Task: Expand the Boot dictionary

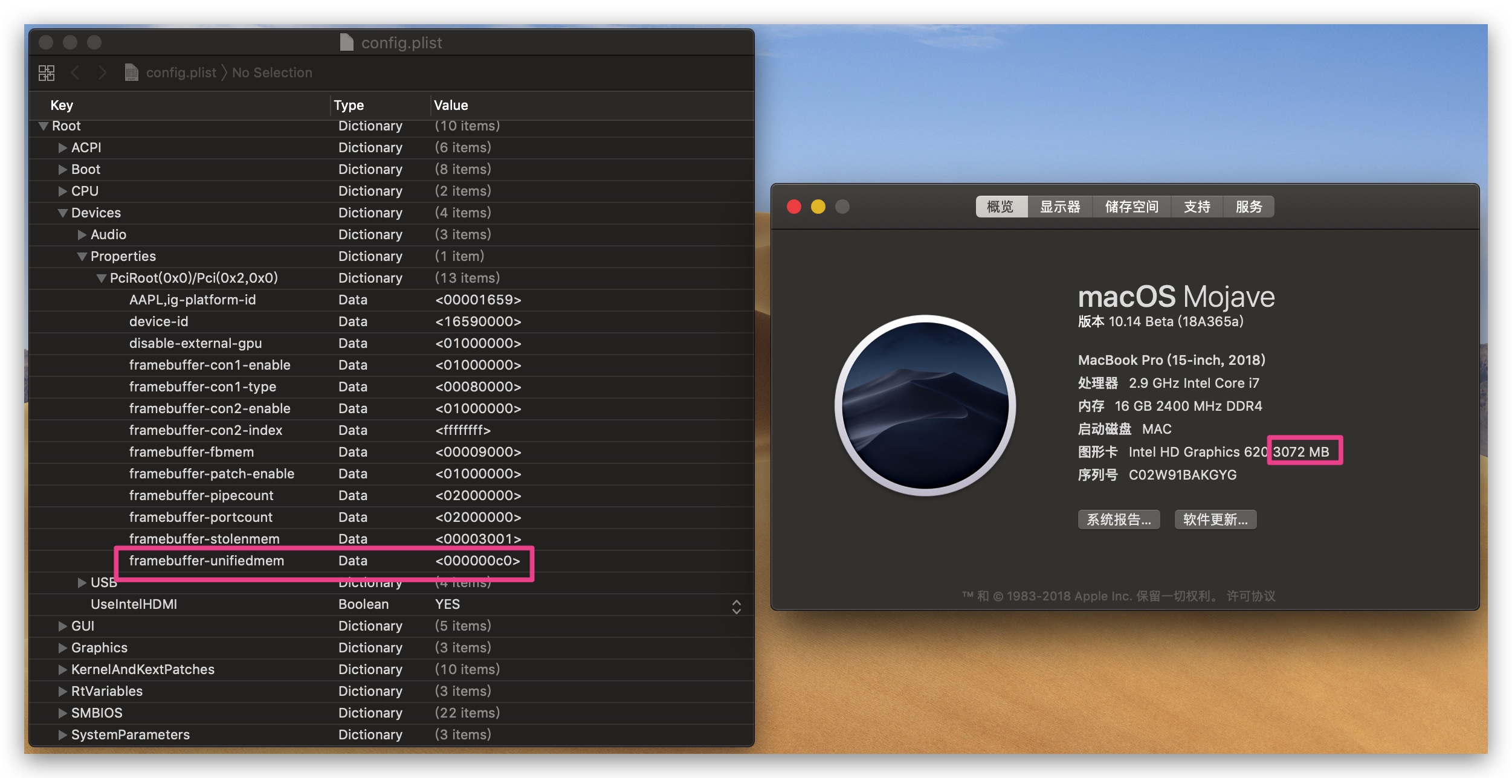Action: pyautogui.click(x=62, y=170)
